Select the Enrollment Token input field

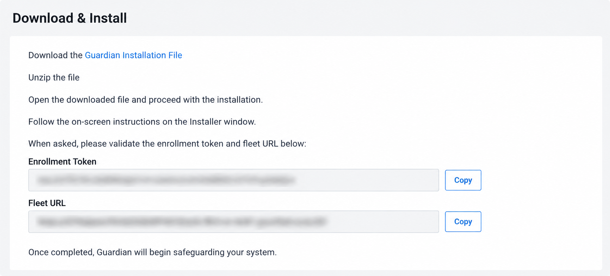tap(234, 180)
